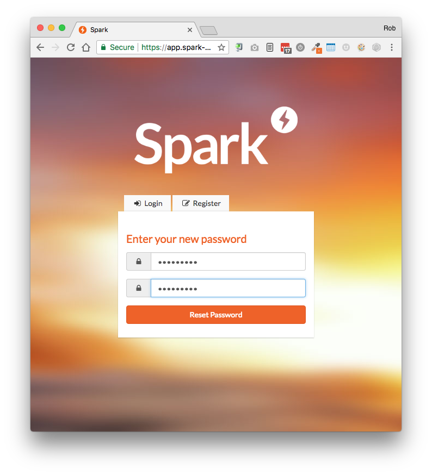Open a new browser tab
This screenshot has height=475, width=432.
point(209,30)
